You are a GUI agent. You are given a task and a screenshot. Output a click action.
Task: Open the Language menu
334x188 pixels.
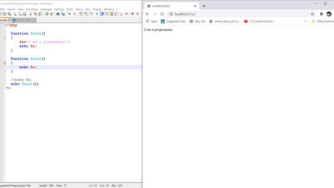click(x=46, y=9)
